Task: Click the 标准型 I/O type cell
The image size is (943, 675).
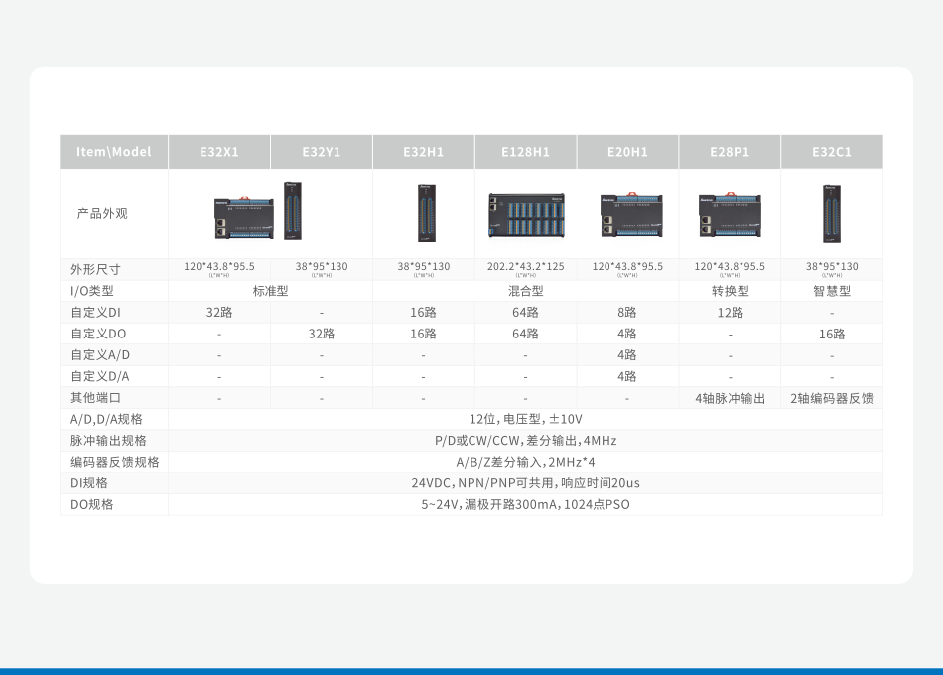Action: coord(271,291)
